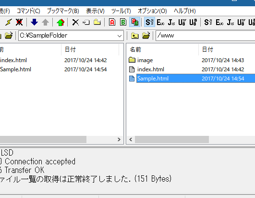Screen dimensions: 255x198
Task: Open the ツール(T) menu
Action: coord(121,11)
